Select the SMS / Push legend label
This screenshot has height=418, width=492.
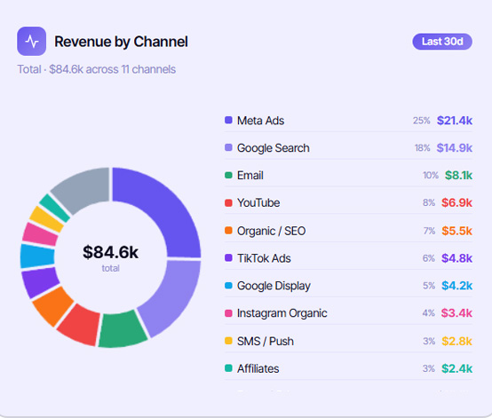266,341
